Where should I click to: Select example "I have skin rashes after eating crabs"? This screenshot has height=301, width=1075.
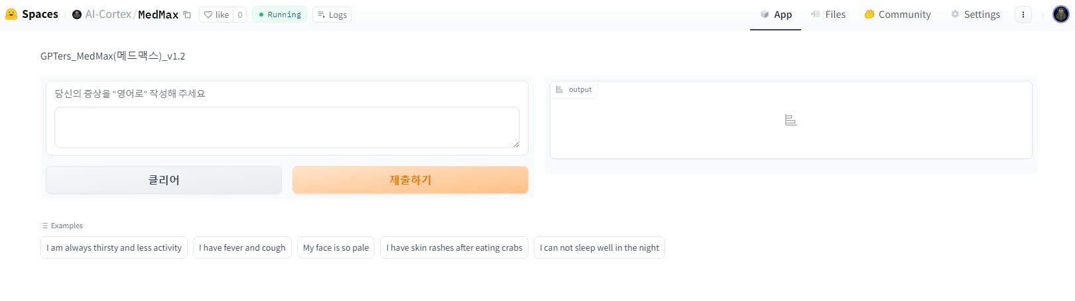pyautogui.click(x=454, y=247)
